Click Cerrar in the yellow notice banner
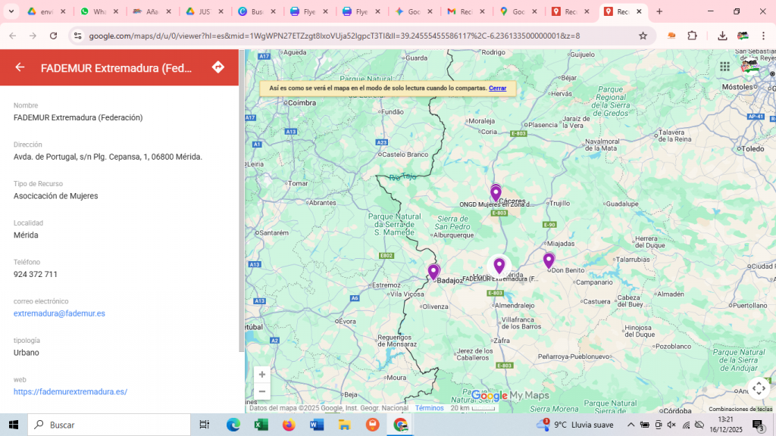776x436 pixels. pyautogui.click(x=497, y=89)
